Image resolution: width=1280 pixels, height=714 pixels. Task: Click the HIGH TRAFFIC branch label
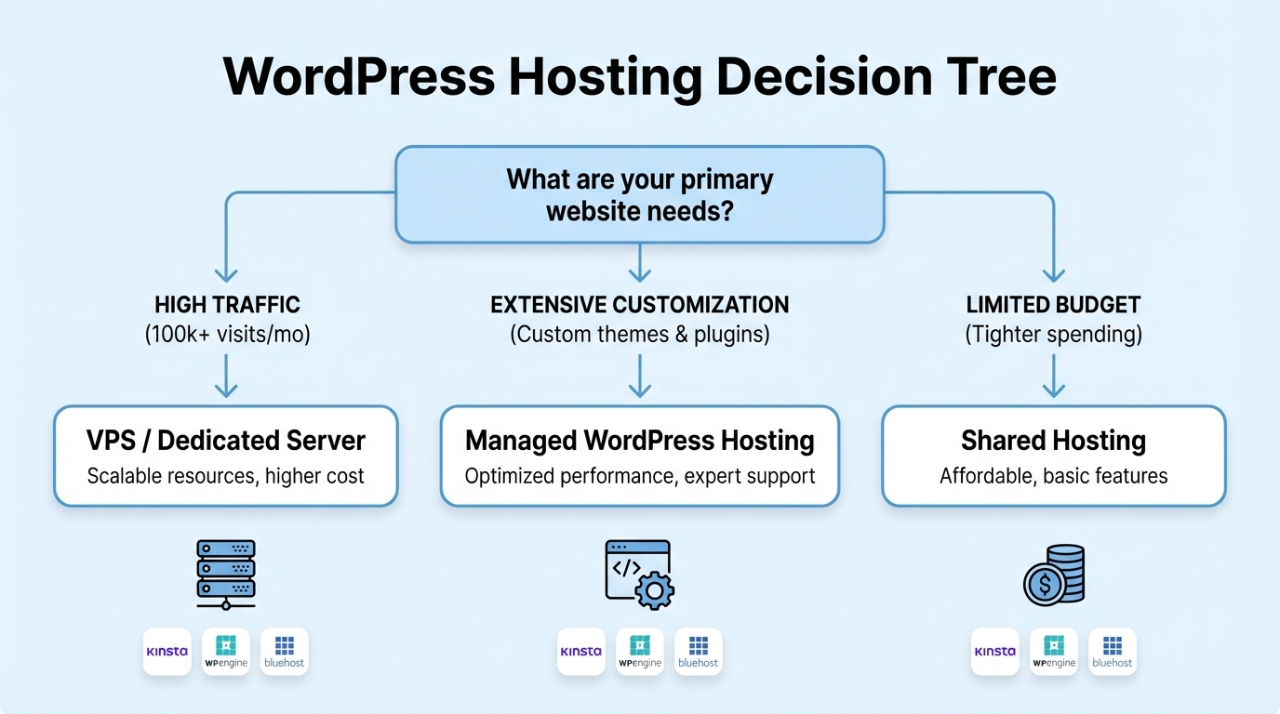click(226, 304)
